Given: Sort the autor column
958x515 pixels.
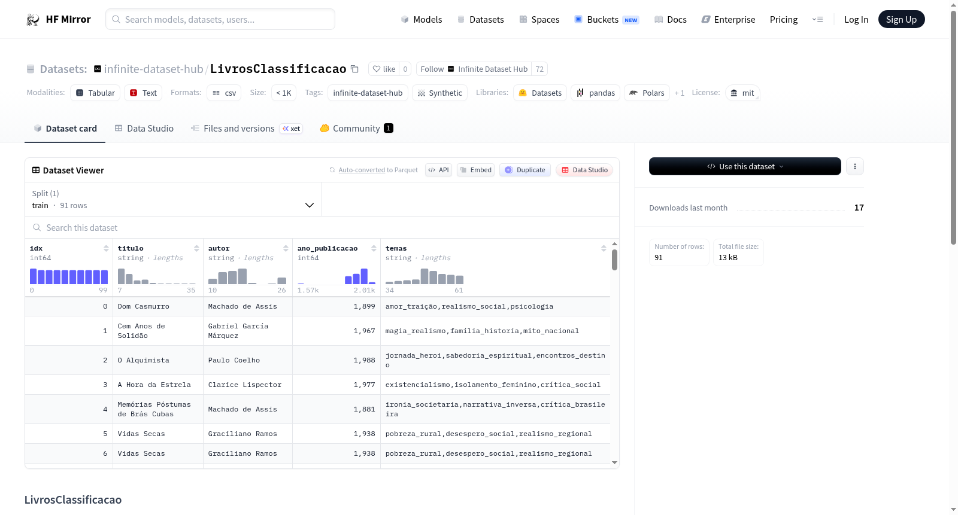Looking at the screenshot, I should pos(286,248).
